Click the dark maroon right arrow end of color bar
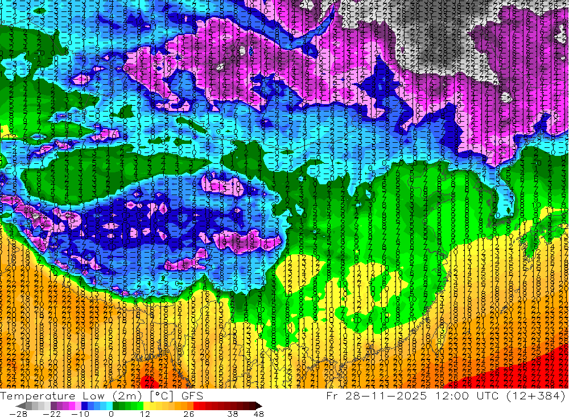The image size is (569, 417). pyautogui.click(x=258, y=406)
